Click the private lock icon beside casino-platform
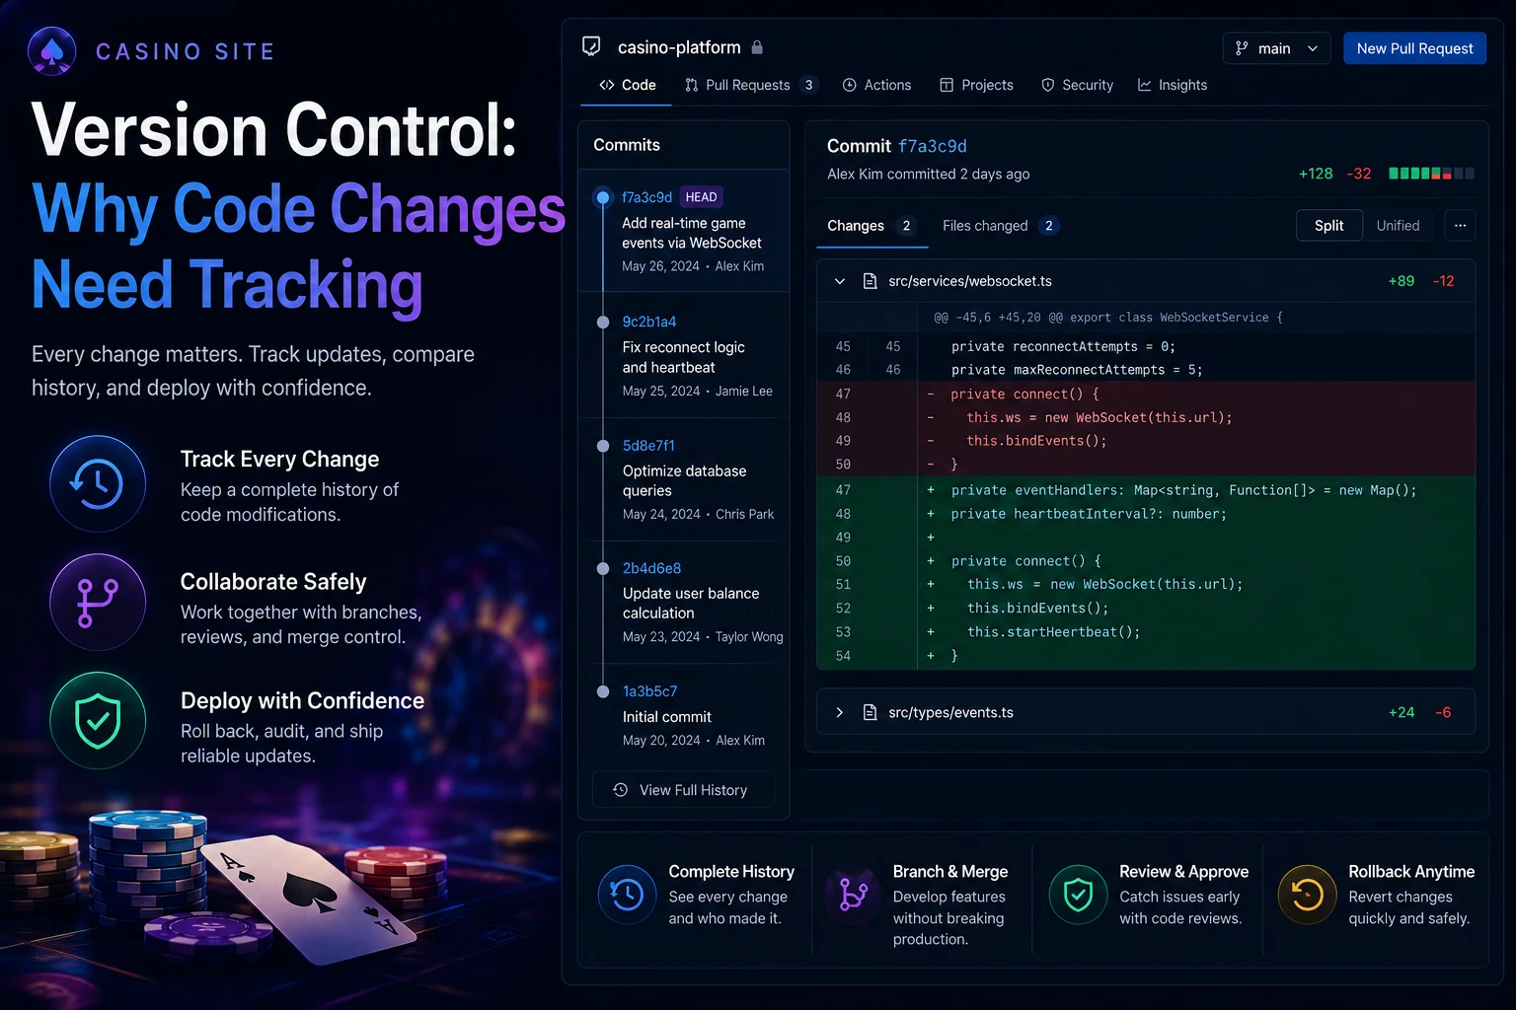 pyautogui.click(x=757, y=47)
